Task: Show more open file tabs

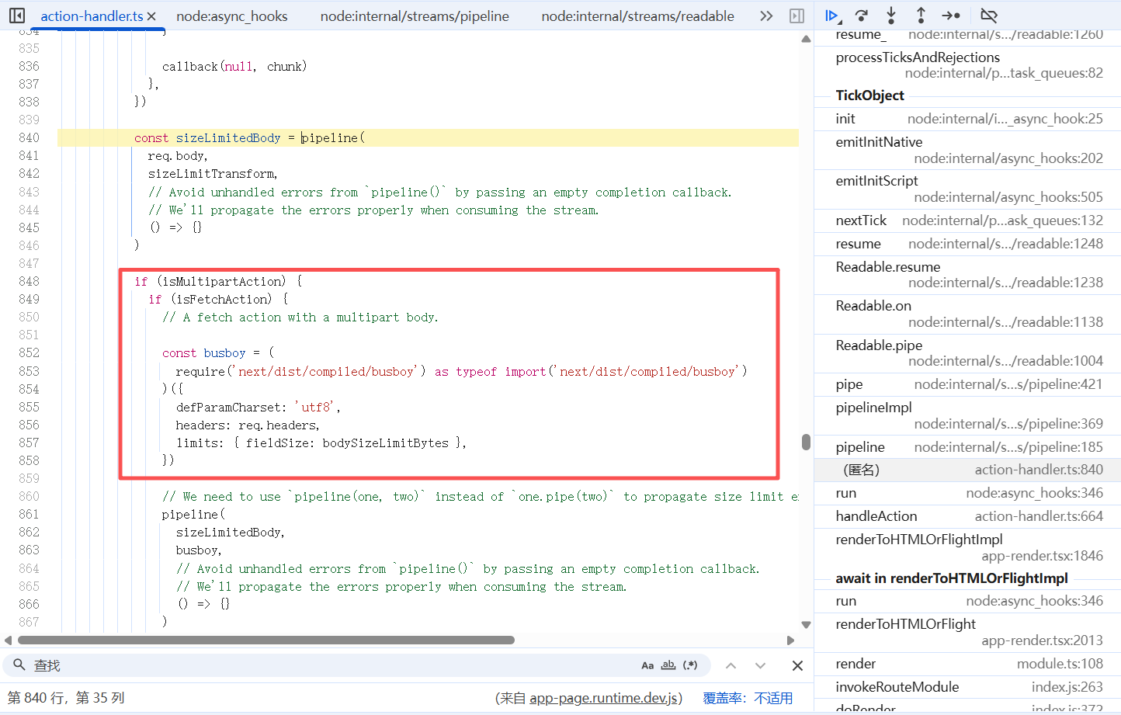Action: tap(766, 16)
